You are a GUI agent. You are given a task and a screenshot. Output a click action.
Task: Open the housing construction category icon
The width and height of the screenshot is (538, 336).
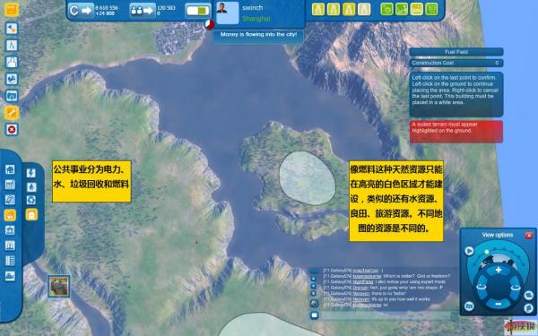coord(10,169)
